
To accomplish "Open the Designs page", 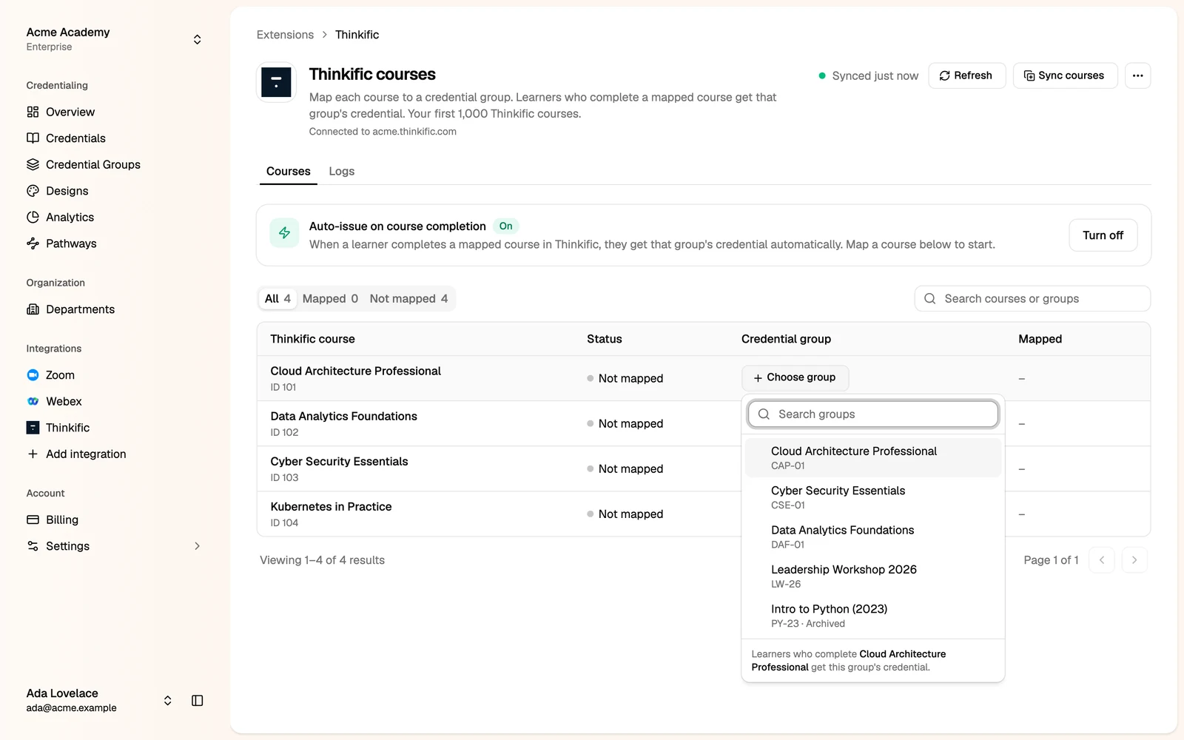I will point(58,191).
